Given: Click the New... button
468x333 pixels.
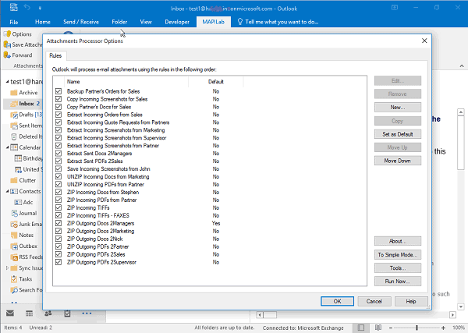Looking at the screenshot, I should coord(398,108).
